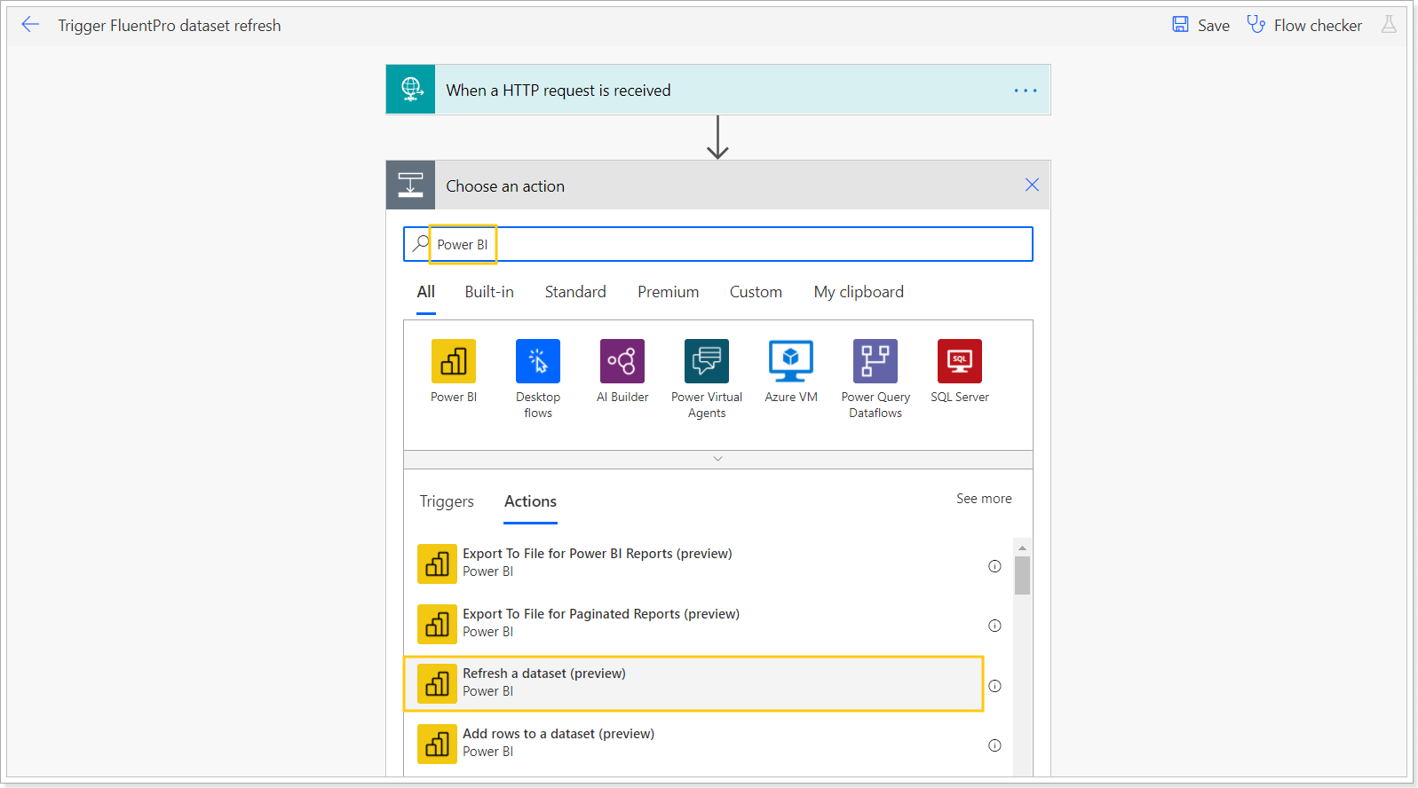
Task: Collapse the connectors list chevron
Action: coord(718,459)
